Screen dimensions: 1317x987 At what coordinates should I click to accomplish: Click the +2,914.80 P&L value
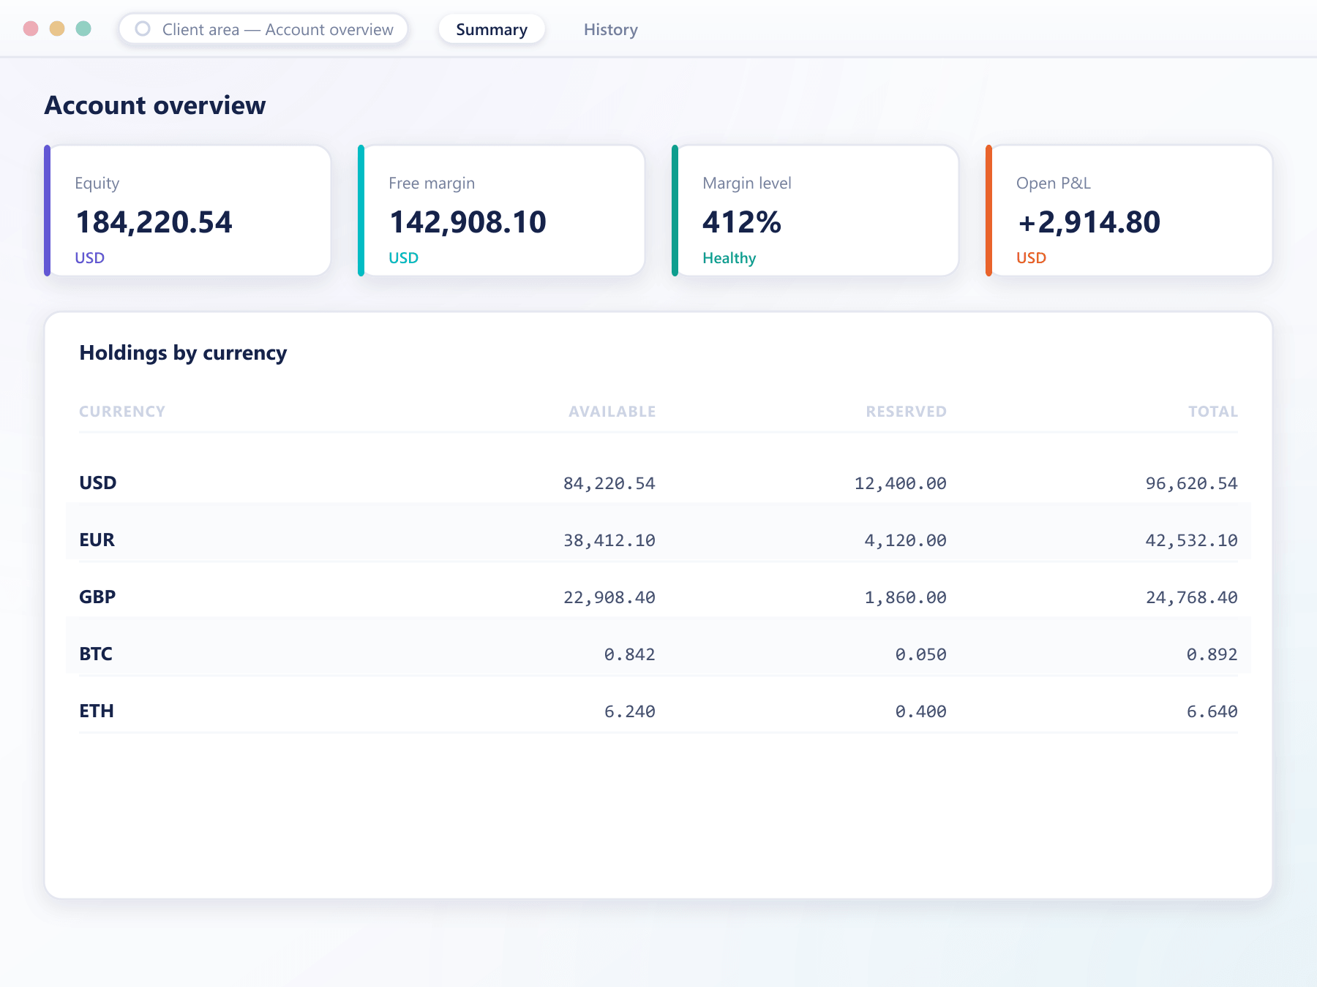click(1089, 222)
